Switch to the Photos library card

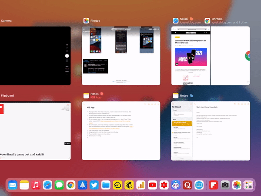(x=121, y=56)
